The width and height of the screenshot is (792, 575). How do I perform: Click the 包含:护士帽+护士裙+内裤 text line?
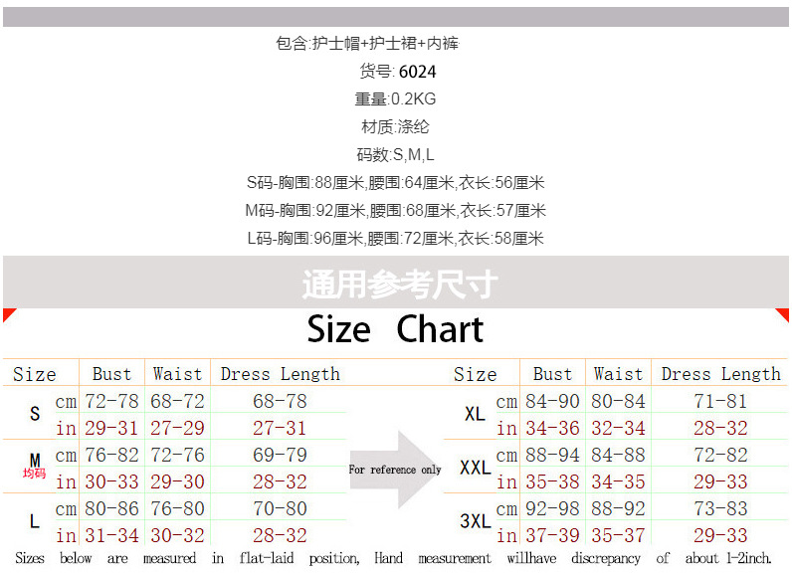pyautogui.click(x=367, y=44)
